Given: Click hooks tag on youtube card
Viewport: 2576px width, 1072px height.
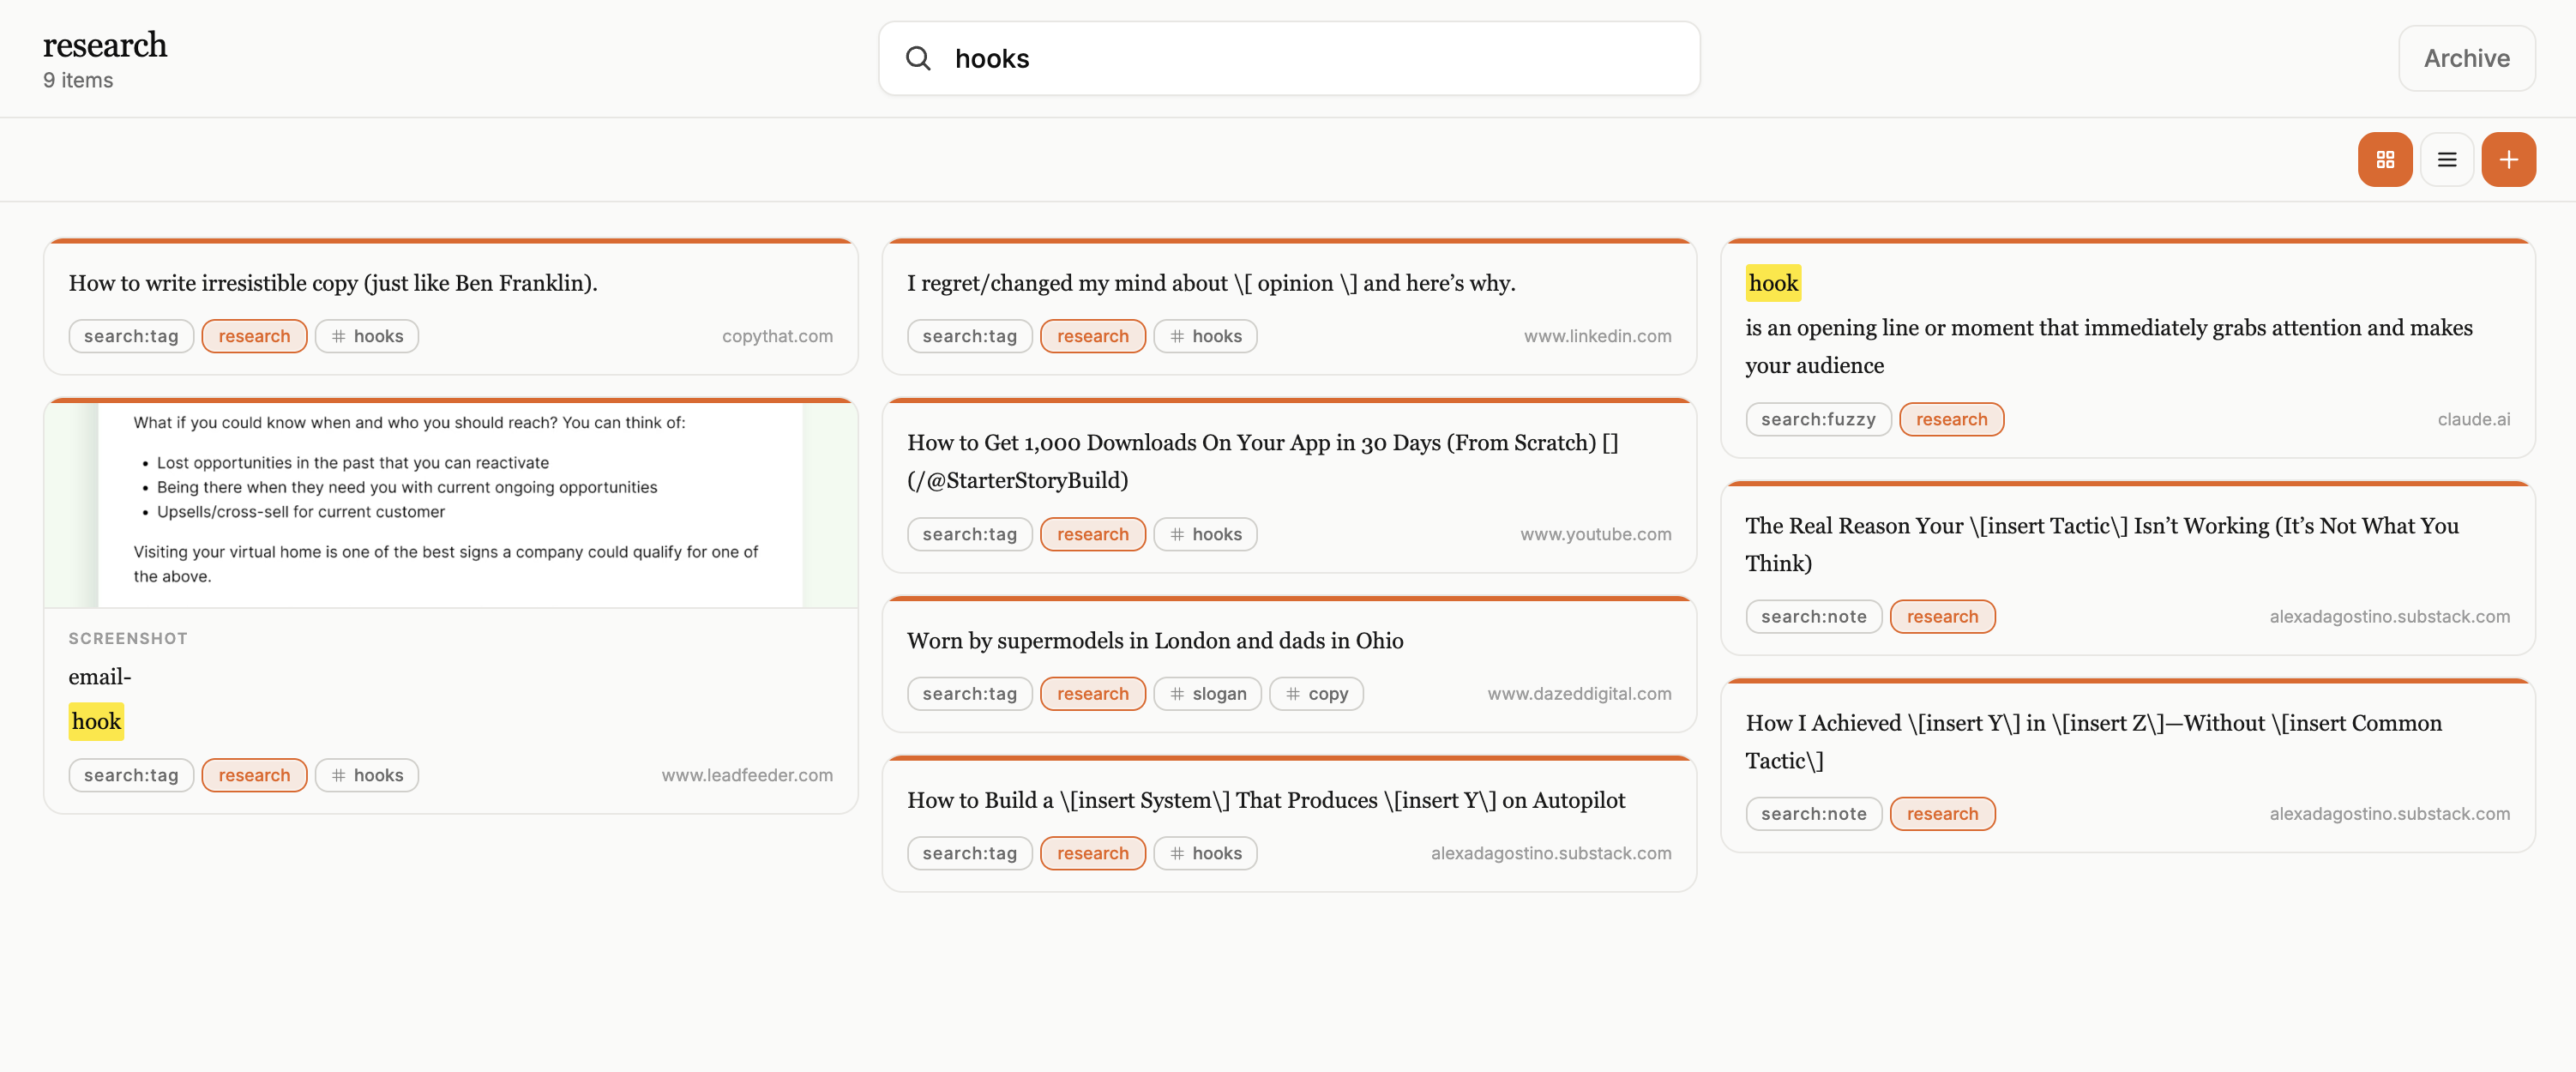Looking at the screenshot, I should click(x=1205, y=534).
